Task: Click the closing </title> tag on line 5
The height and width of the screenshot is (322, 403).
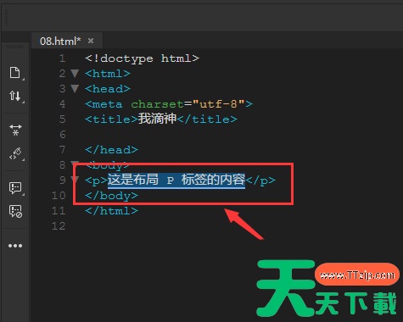Action: point(207,119)
